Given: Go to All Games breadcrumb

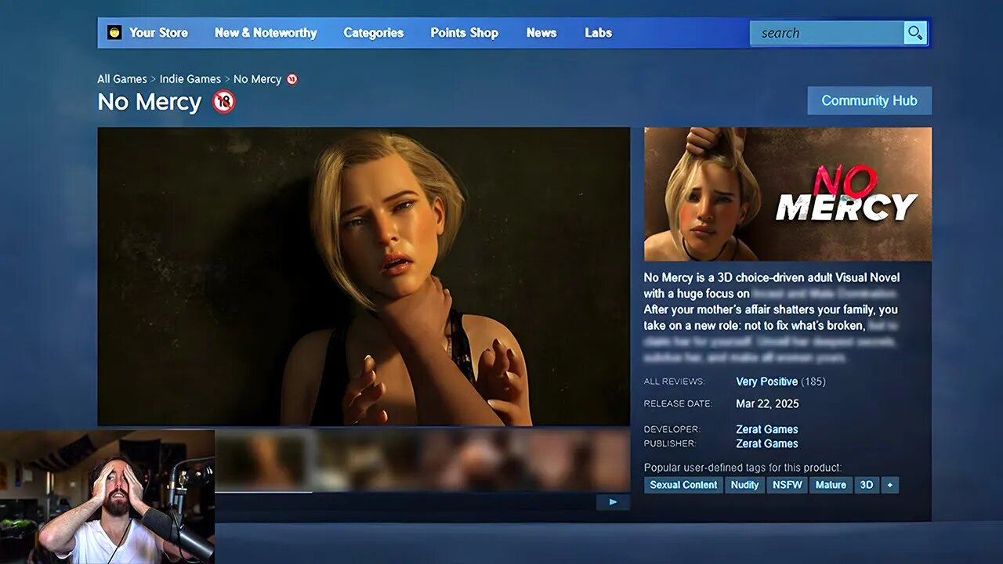Looking at the screenshot, I should coord(122,79).
